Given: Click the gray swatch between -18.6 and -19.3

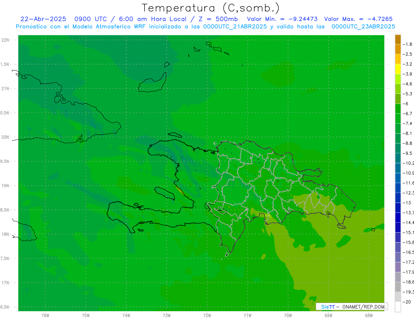Looking at the screenshot, I should tap(398, 287).
